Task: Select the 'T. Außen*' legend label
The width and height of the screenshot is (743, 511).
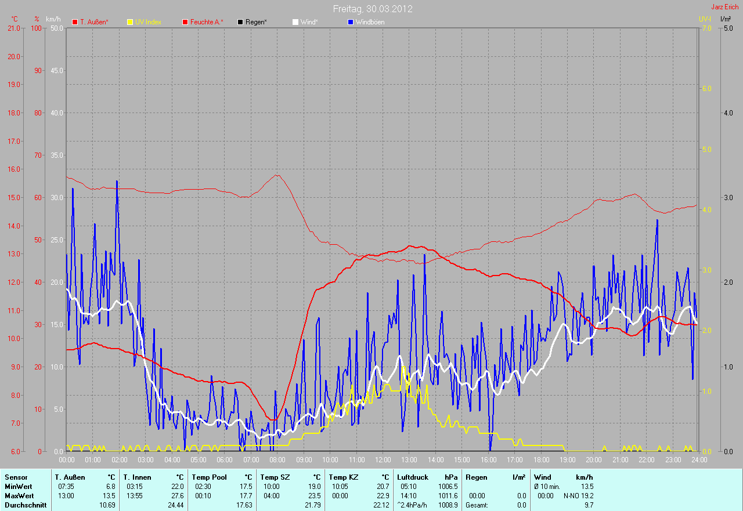Action: pos(94,22)
